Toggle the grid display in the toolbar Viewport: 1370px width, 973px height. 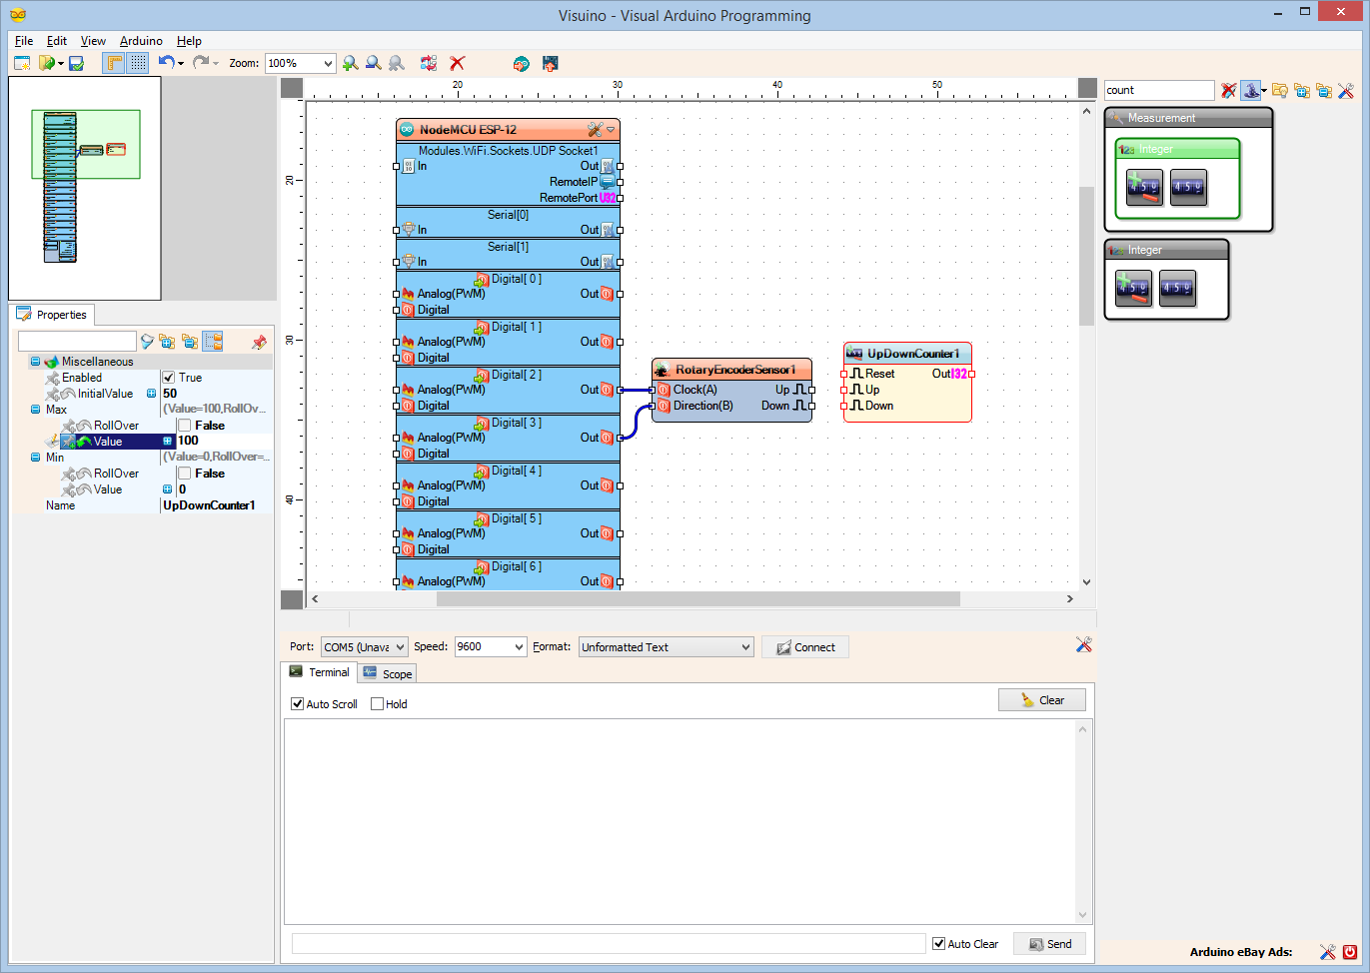point(136,63)
